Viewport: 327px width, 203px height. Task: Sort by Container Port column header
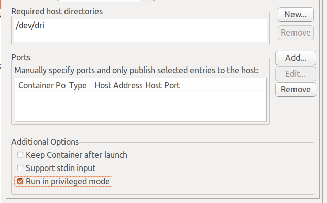click(x=41, y=86)
